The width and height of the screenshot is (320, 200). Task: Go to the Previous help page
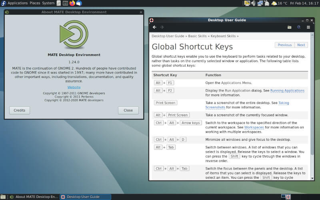click(x=284, y=45)
